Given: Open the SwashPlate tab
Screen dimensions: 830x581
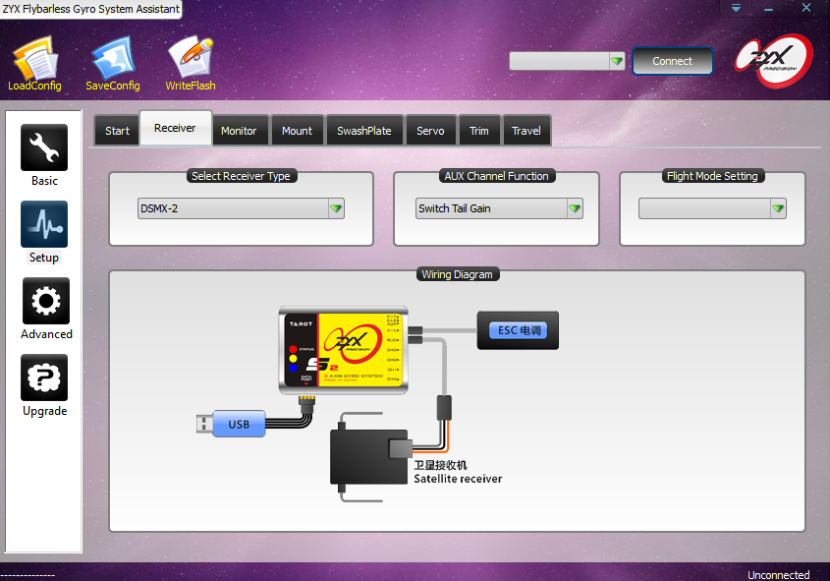Looking at the screenshot, I should pyautogui.click(x=363, y=131).
